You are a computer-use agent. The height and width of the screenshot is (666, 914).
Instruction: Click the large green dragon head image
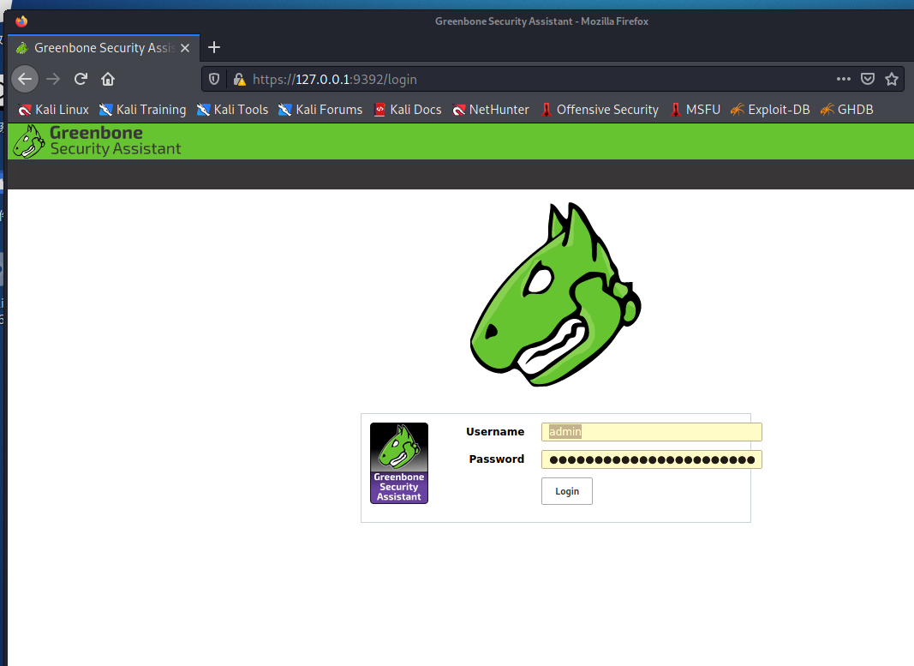[x=556, y=295]
